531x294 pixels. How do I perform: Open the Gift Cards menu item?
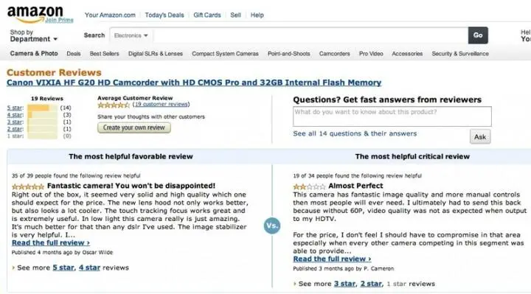tap(207, 15)
